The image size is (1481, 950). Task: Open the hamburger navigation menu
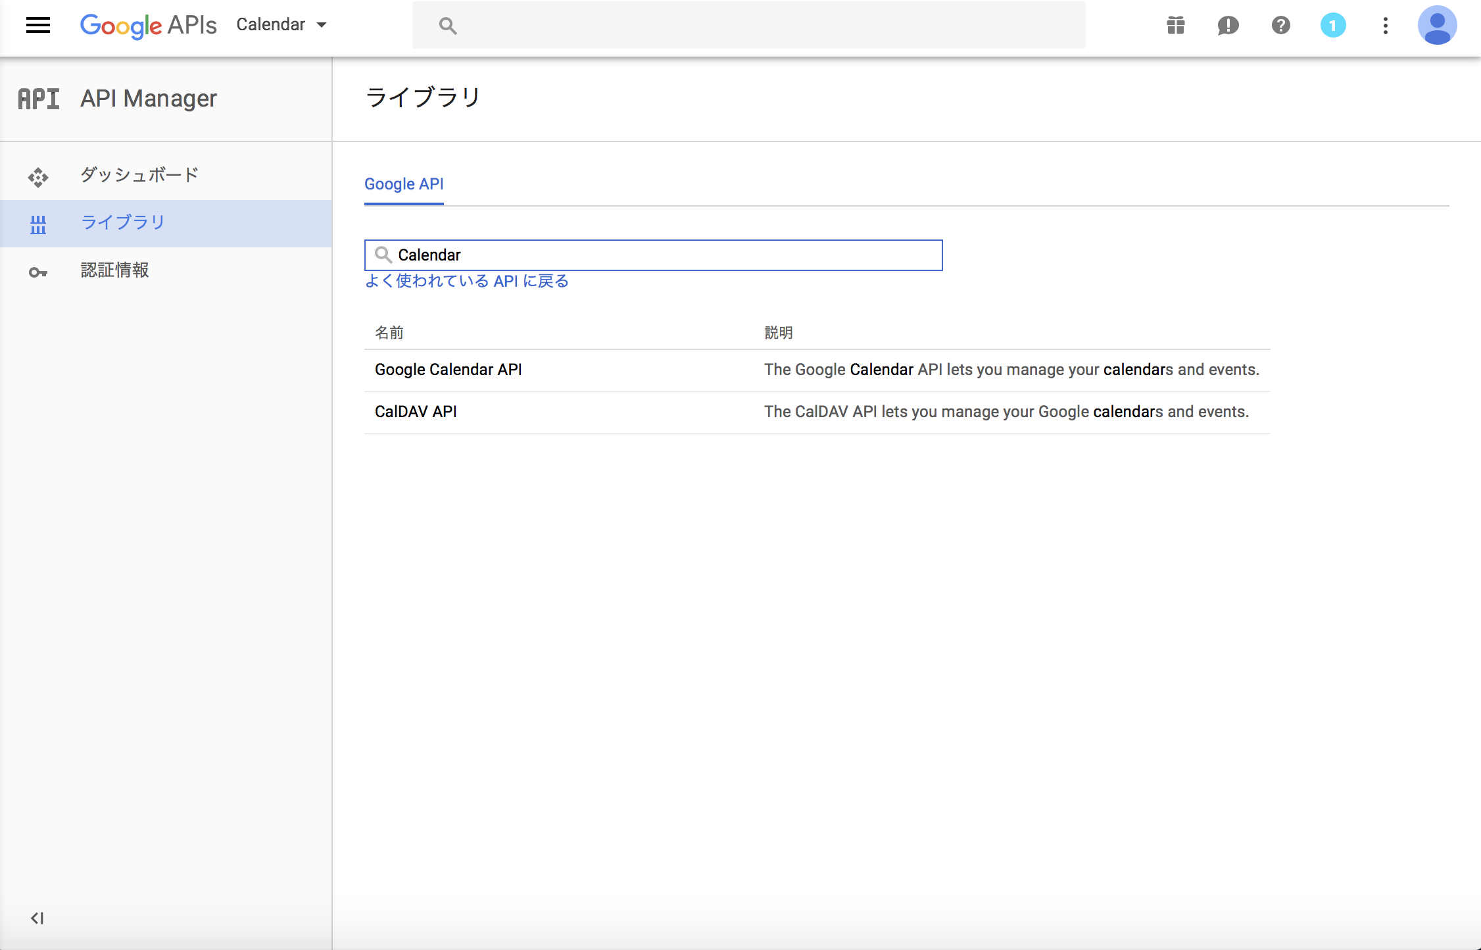tap(38, 25)
